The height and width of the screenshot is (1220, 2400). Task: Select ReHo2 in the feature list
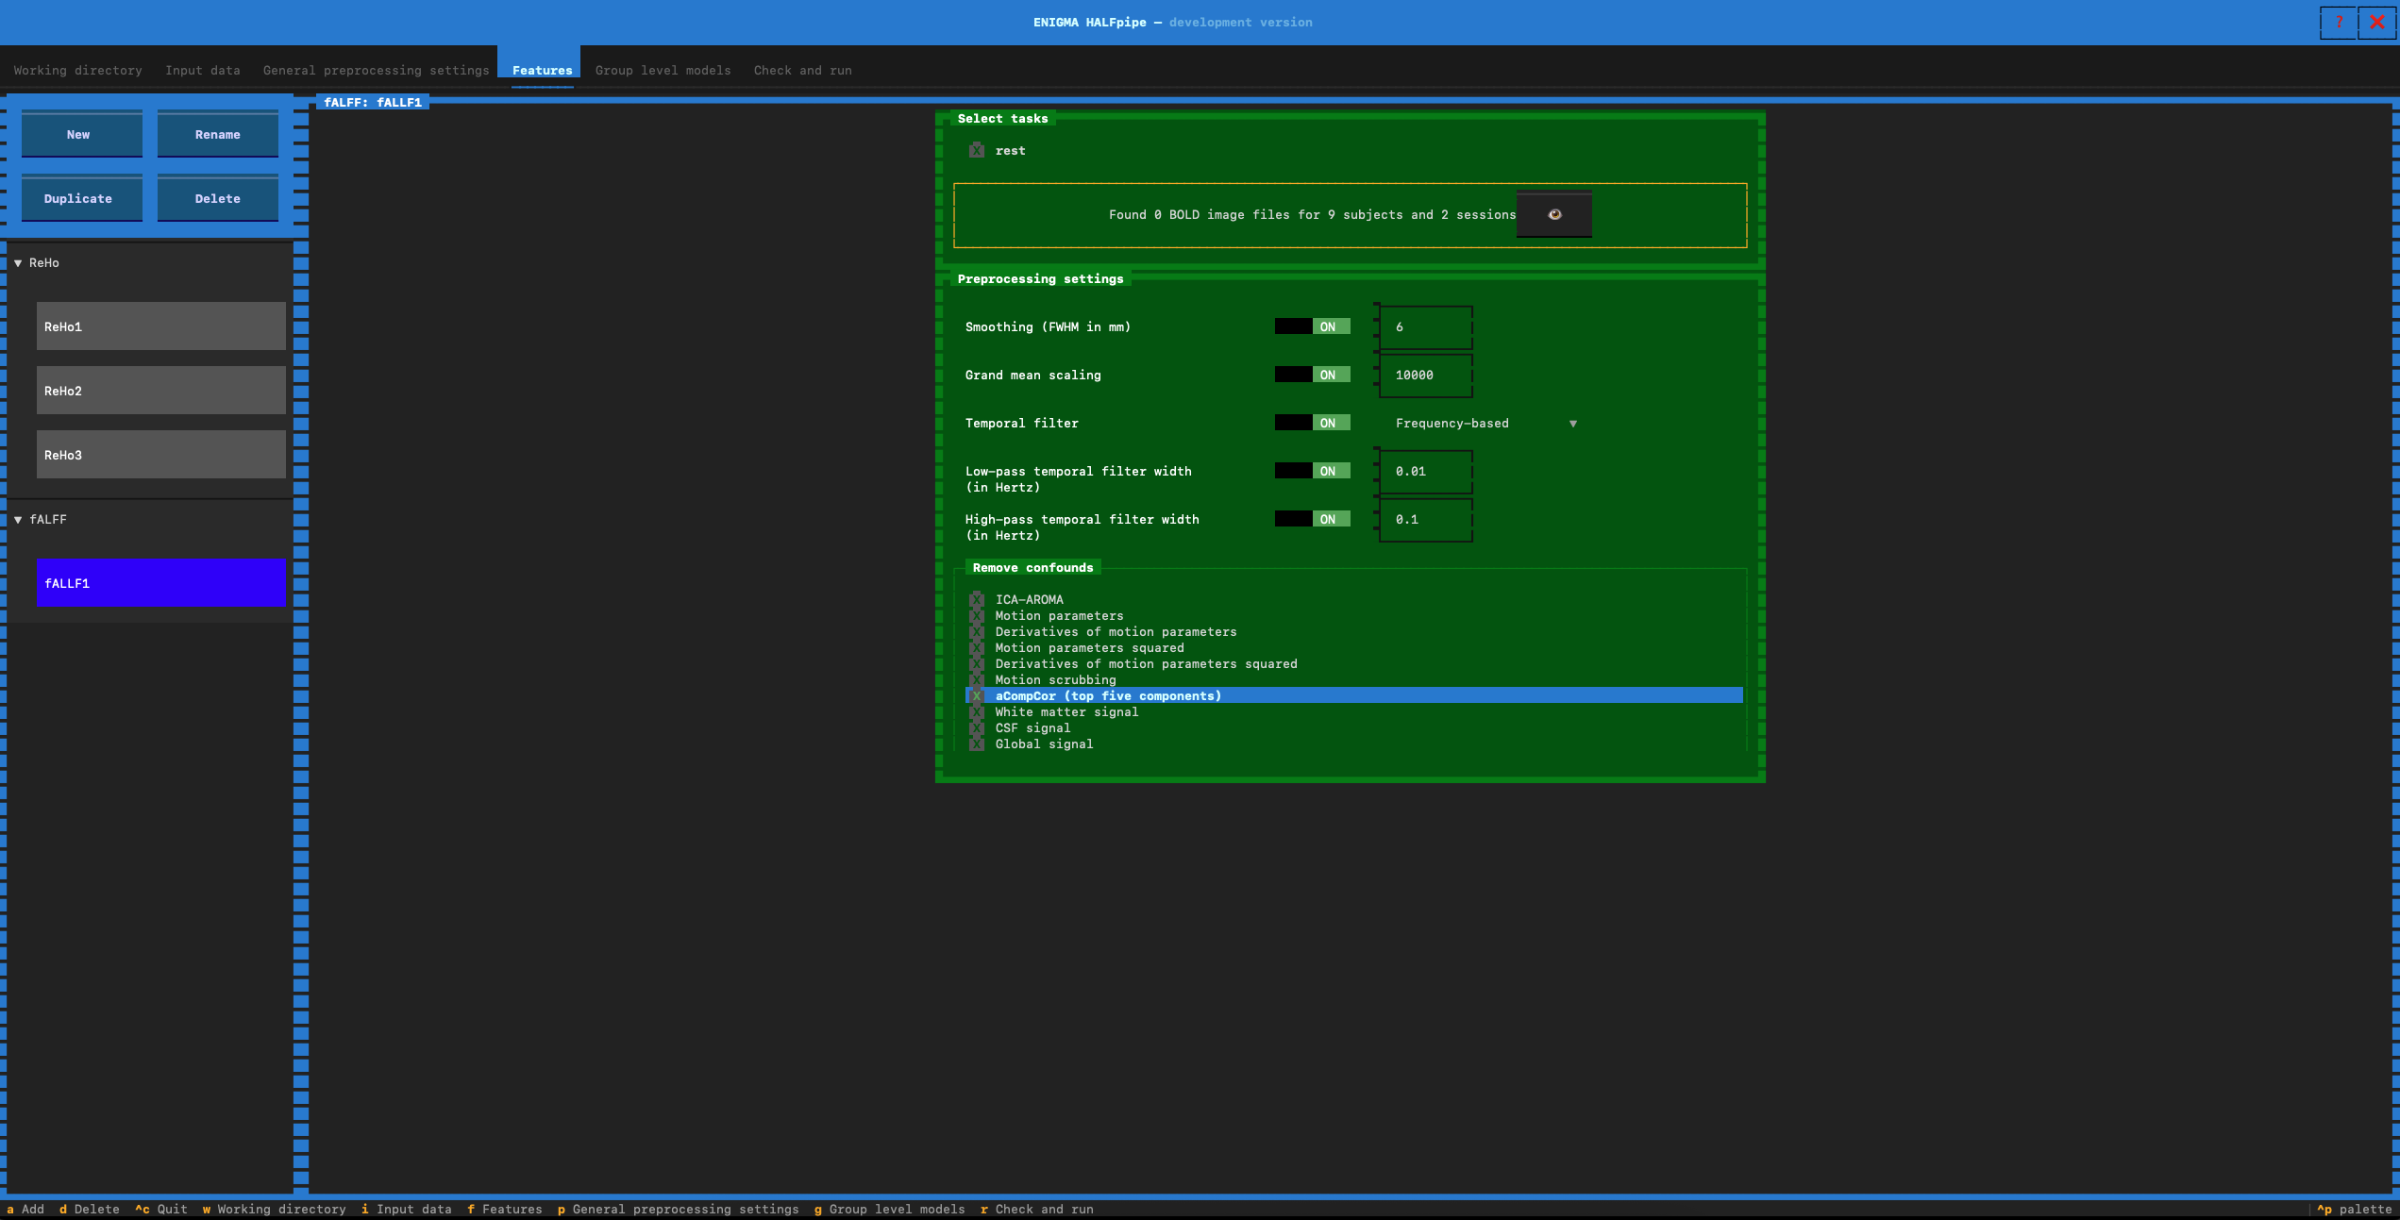[x=161, y=391]
